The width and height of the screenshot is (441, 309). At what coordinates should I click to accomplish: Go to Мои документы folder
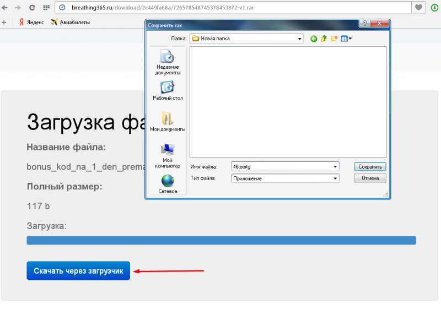(168, 122)
